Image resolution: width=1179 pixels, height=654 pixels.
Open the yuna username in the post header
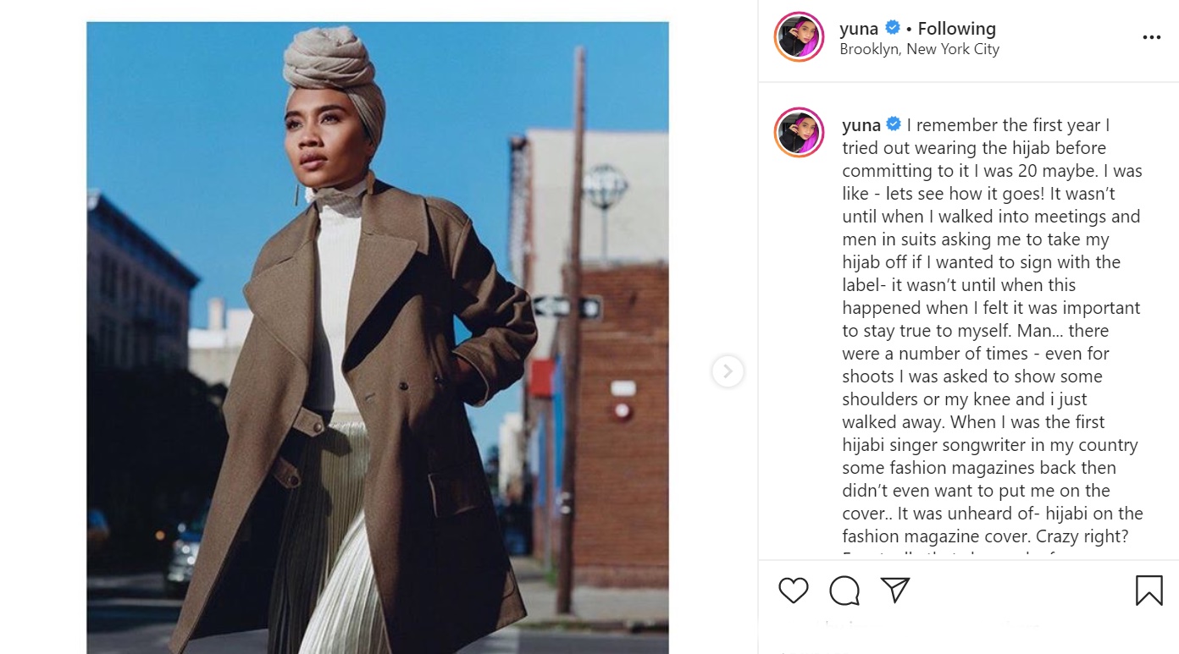coord(859,29)
